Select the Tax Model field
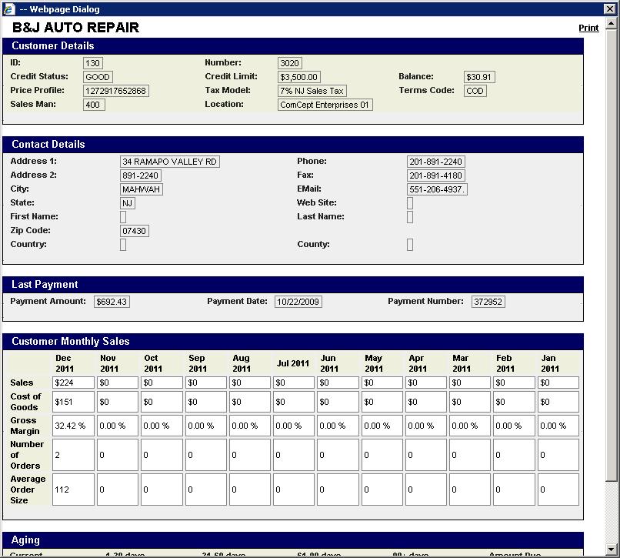 (312, 91)
